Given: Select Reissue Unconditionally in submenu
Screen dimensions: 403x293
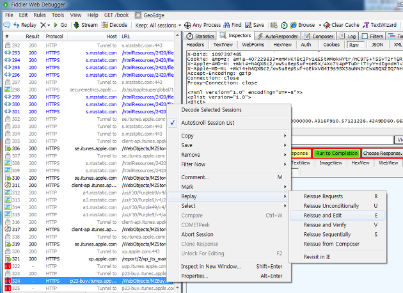Looking at the screenshot, I should (x=338, y=206).
